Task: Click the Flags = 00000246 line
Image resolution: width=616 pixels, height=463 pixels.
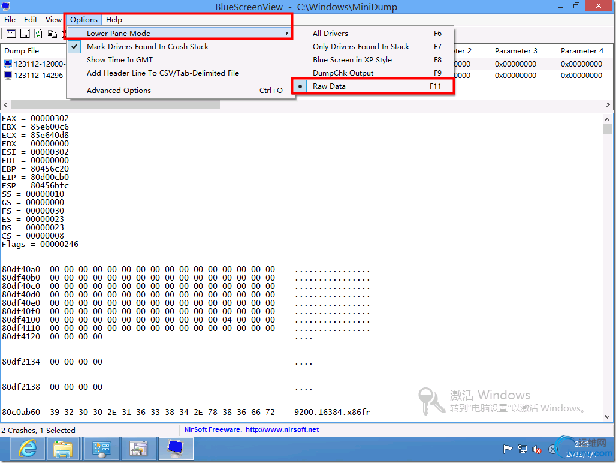Action: 40,245
